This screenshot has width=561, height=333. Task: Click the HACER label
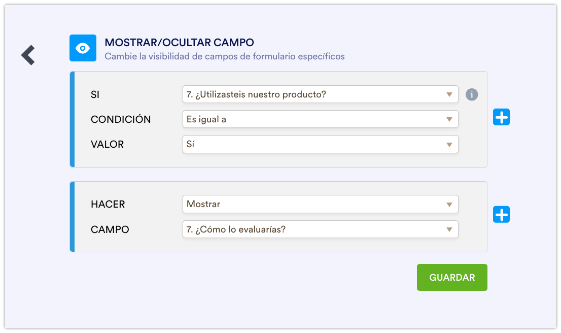tap(108, 205)
